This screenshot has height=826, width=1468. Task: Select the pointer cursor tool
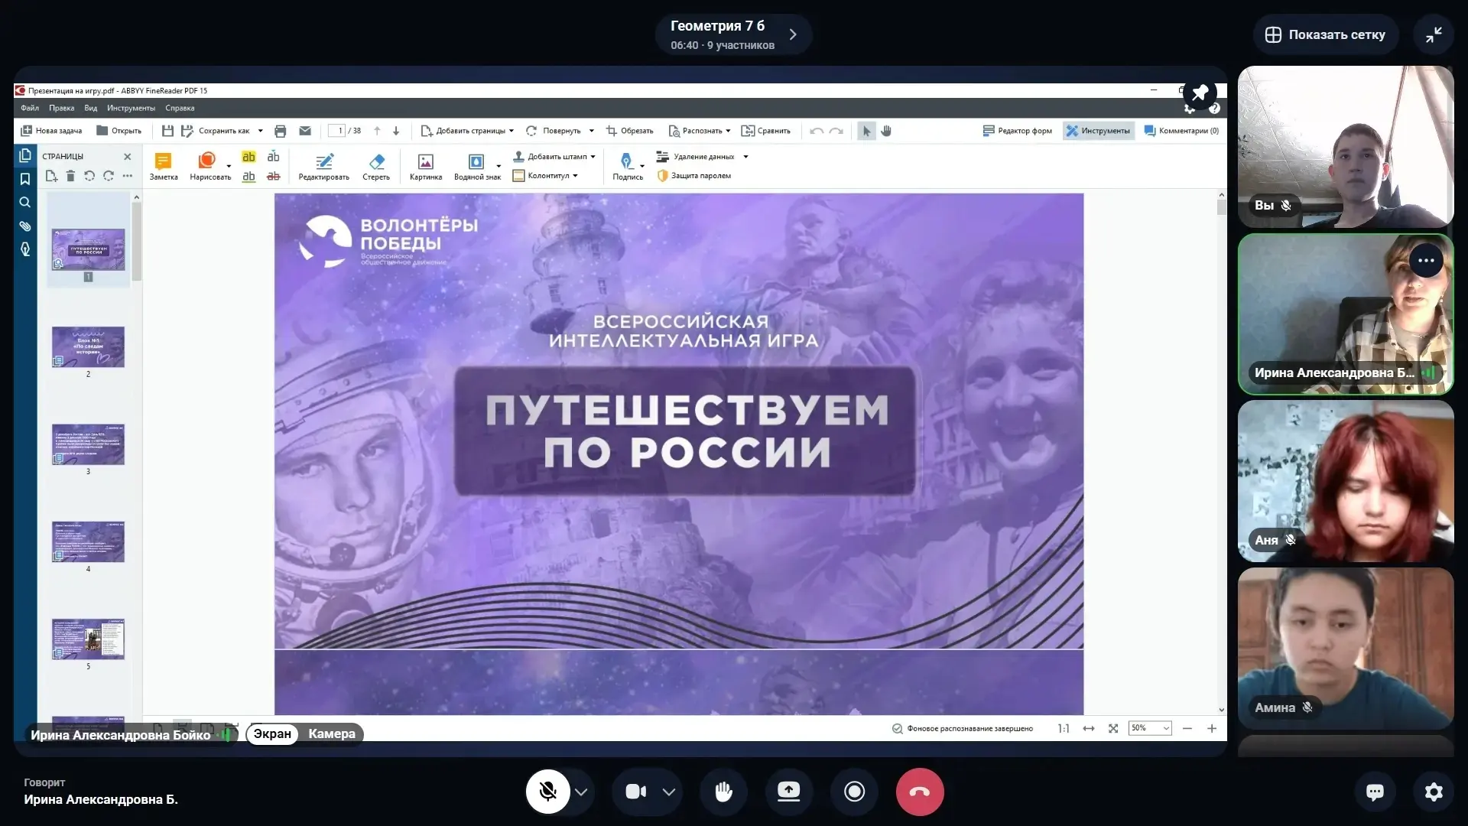coord(866,131)
